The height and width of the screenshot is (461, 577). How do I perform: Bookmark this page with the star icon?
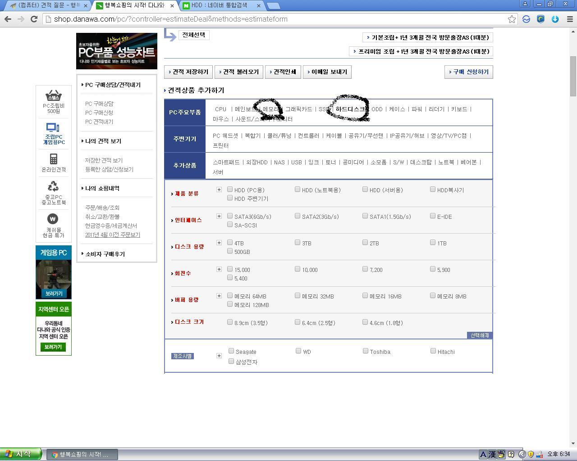pyautogui.click(x=512, y=19)
